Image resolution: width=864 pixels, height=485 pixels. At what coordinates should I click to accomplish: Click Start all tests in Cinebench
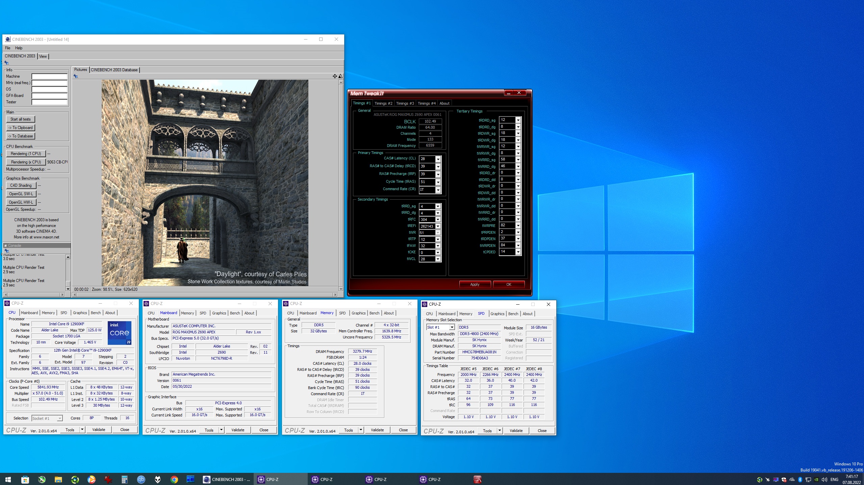click(x=20, y=119)
